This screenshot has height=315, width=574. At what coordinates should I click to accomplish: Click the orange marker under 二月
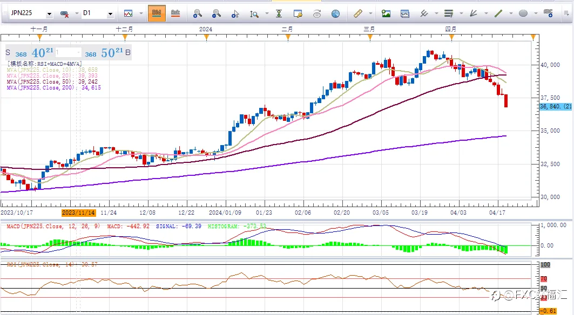click(288, 37)
